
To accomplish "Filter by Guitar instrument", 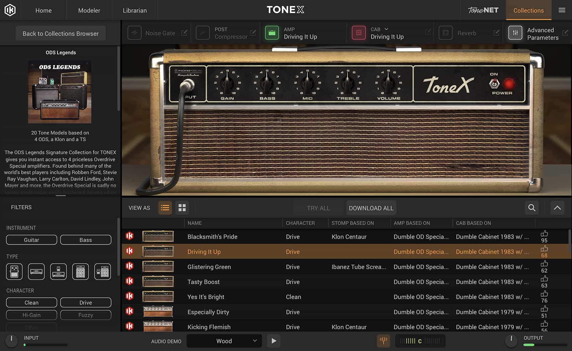I will click(x=31, y=240).
